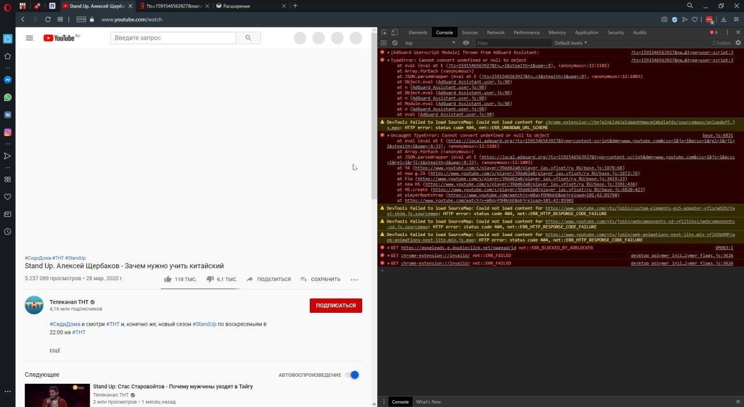Open new tab with plus button

click(295, 6)
